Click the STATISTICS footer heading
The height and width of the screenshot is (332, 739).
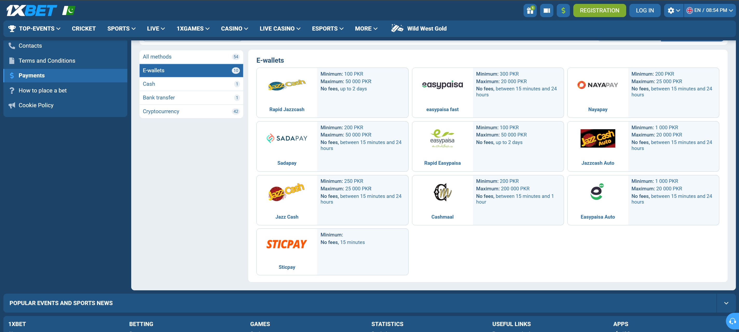(x=387, y=324)
